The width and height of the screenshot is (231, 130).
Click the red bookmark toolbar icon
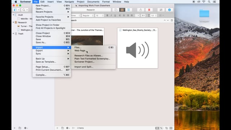tap(149, 10)
